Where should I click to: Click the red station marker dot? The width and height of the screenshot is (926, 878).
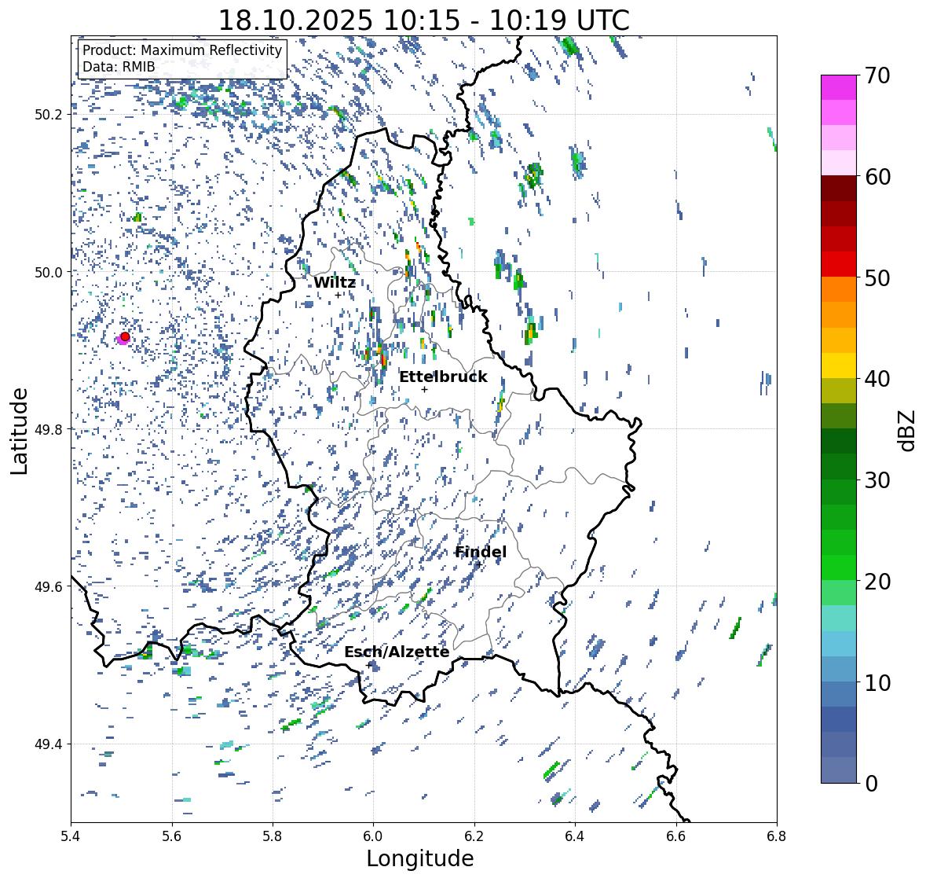pyautogui.click(x=125, y=336)
